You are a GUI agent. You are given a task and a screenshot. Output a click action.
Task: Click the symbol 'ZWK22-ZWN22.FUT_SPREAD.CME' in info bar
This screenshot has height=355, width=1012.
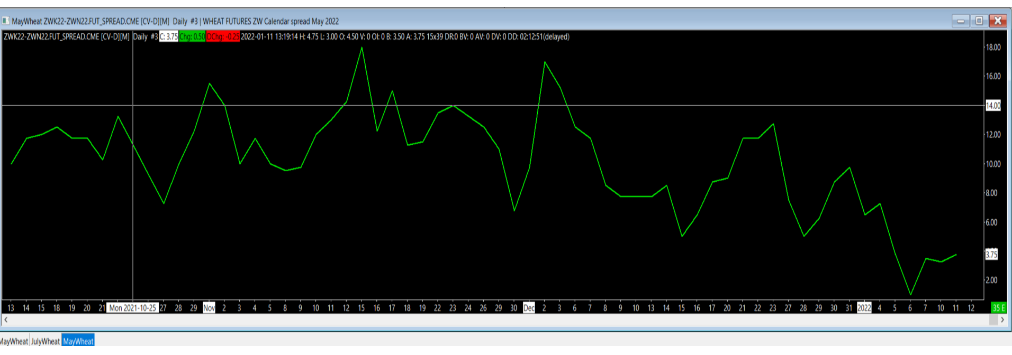click(51, 36)
